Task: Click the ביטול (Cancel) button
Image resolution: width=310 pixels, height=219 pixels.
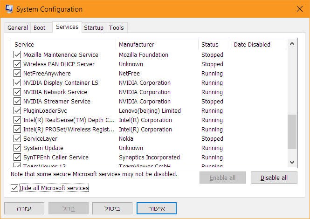Action: click(112, 208)
